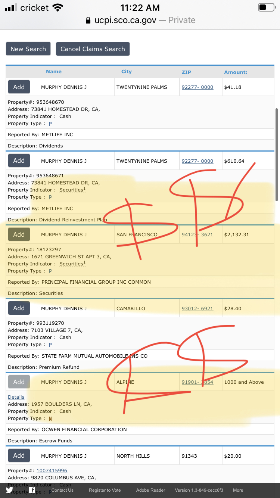Select the TWENTYNINE PALMS city cell for $41.18
The height and width of the screenshot is (498, 280).
(147, 87)
